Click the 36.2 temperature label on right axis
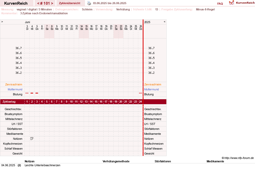 151,73
